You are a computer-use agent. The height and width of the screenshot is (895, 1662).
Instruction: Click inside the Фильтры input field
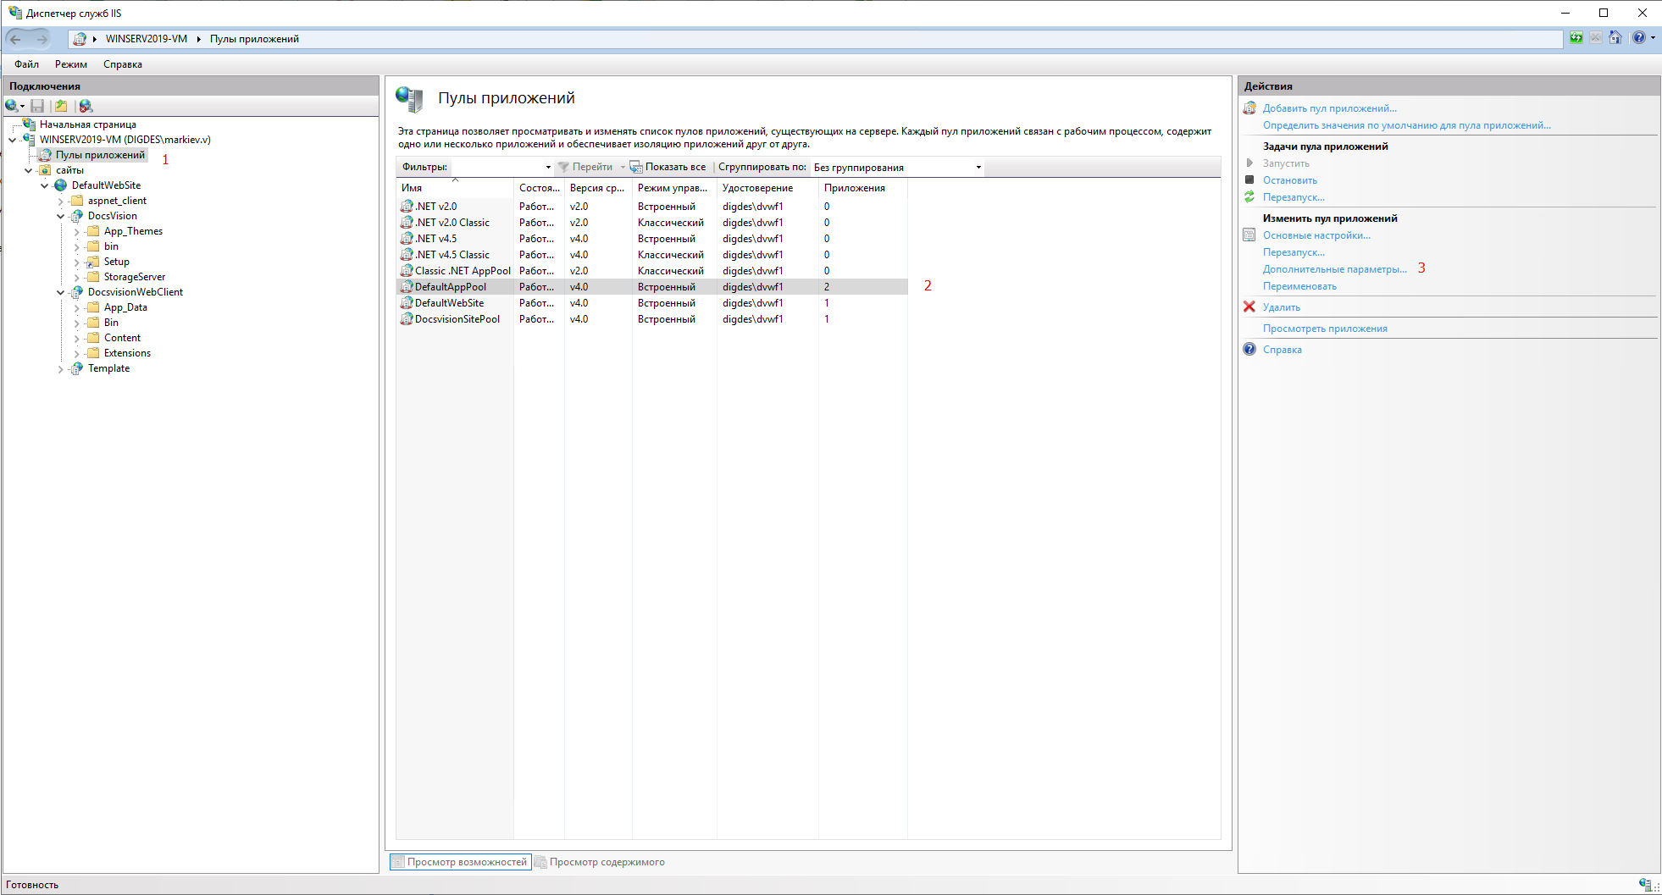(x=496, y=167)
